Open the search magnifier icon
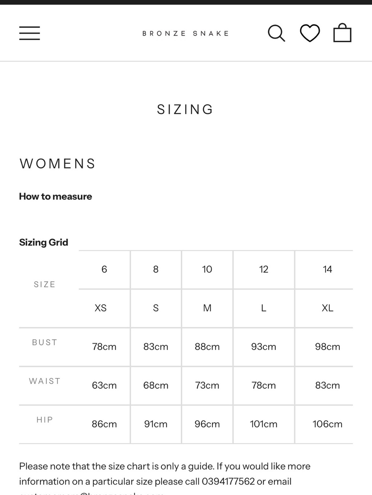Image resolution: width=372 pixels, height=495 pixels. pyautogui.click(x=276, y=33)
